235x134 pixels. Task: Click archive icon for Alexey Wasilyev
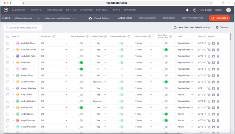coord(213,88)
